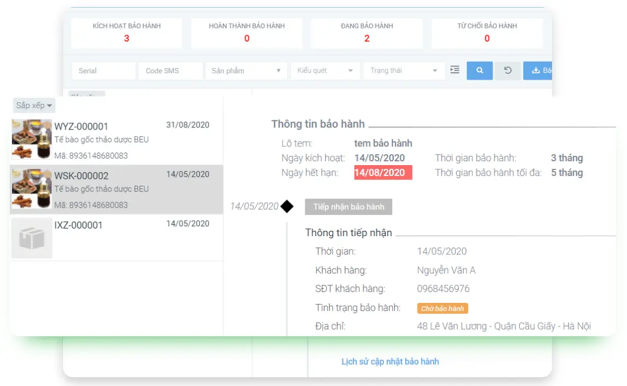The width and height of the screenshot is (627, 386).
Task: Click the reset refresh arrow button
Action: point(508,71)
